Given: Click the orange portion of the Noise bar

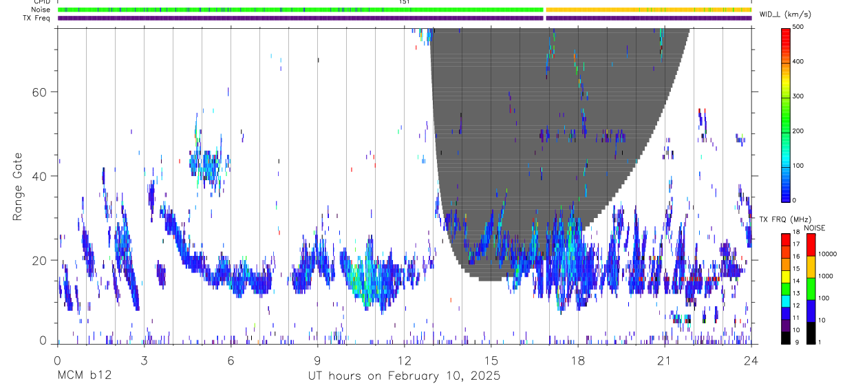Looking at the screenshot, I should (x=648, y=10).
